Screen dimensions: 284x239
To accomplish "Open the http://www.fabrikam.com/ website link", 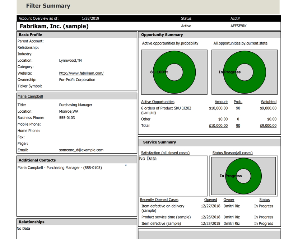I will click(x=82, y=73).
